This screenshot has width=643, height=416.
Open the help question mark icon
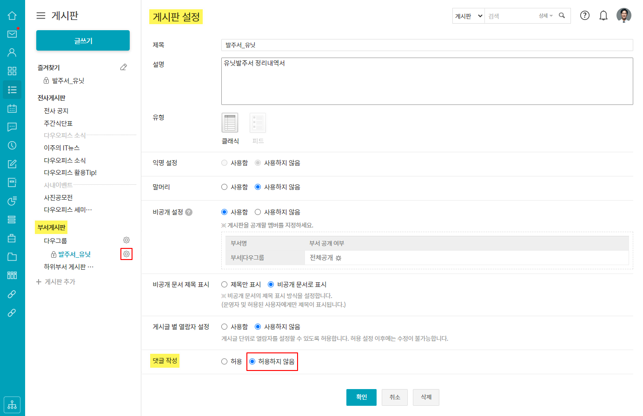(x=584, y=15)
